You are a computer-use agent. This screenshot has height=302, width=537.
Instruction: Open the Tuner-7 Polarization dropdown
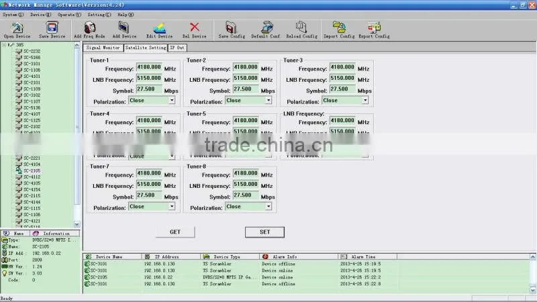172,207
